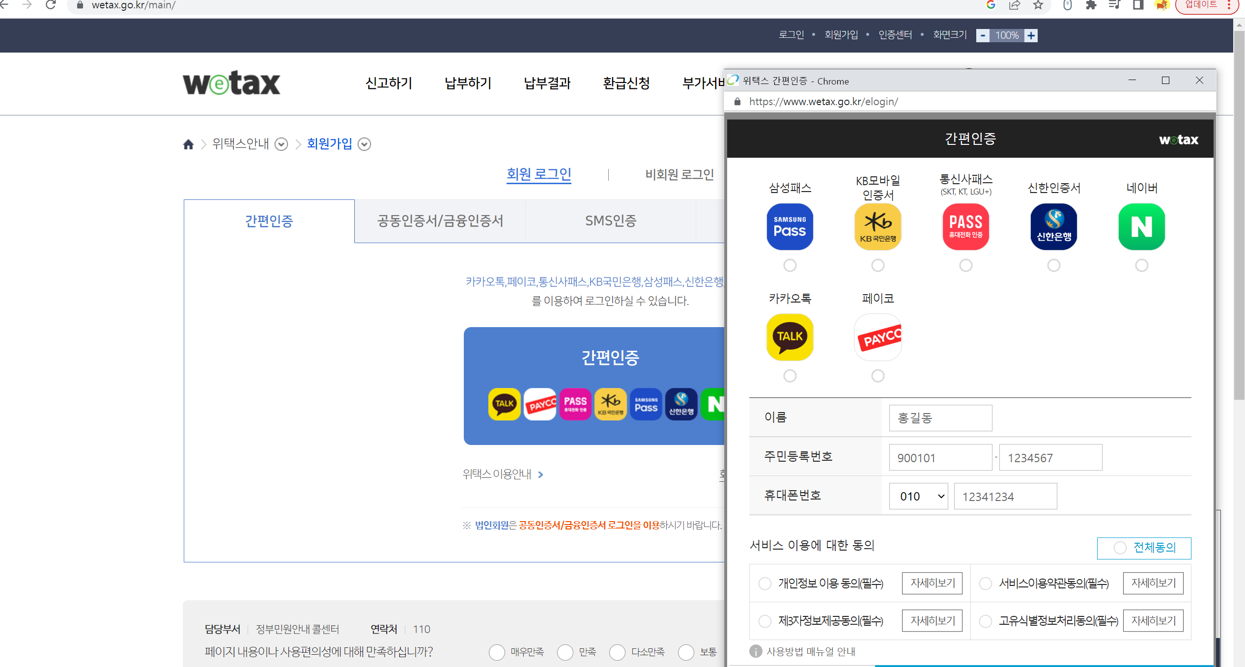1245x667 pixels.
Task: Expand the 회원가입 breadcrumb dropdown
Action: [364, 144]
